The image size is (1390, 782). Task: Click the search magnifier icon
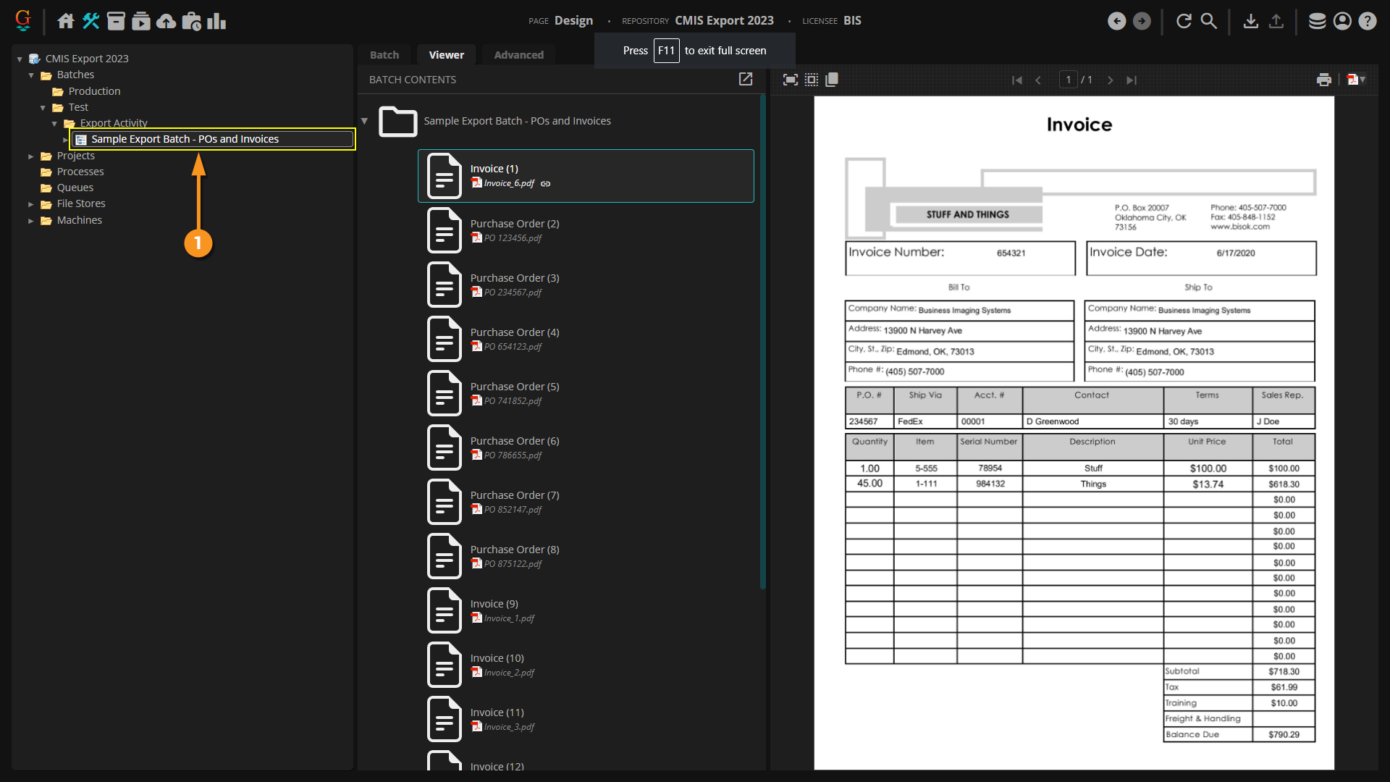coord(1209,21)
